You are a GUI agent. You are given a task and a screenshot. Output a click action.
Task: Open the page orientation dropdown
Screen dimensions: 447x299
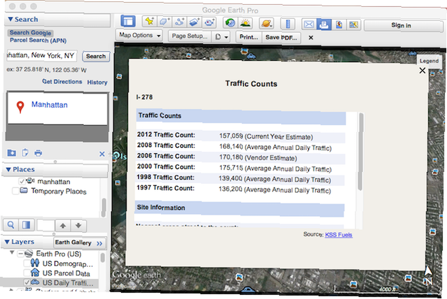coord(222,37)
